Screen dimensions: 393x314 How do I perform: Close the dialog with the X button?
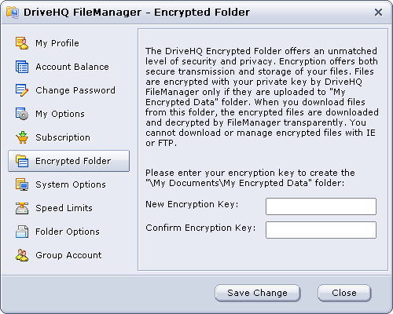378,12
